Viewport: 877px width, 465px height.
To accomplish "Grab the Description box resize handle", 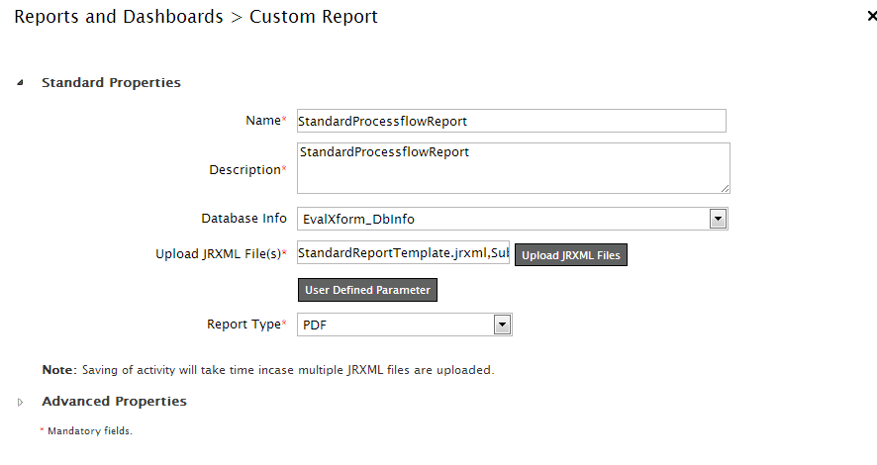I will pos(725,188).
